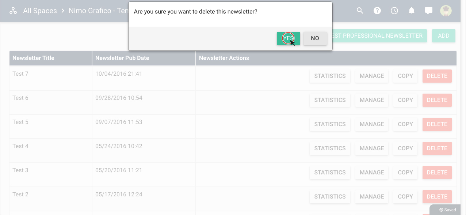Confirm deletion with the YES button

pos(289,38)
